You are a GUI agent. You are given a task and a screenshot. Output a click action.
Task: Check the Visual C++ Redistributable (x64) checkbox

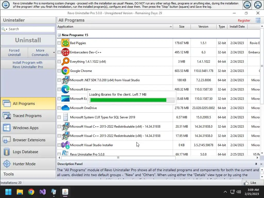[x=59, y=126]
